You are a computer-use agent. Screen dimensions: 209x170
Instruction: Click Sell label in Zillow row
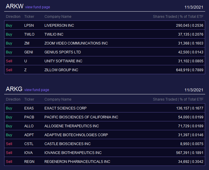[9, 70]
